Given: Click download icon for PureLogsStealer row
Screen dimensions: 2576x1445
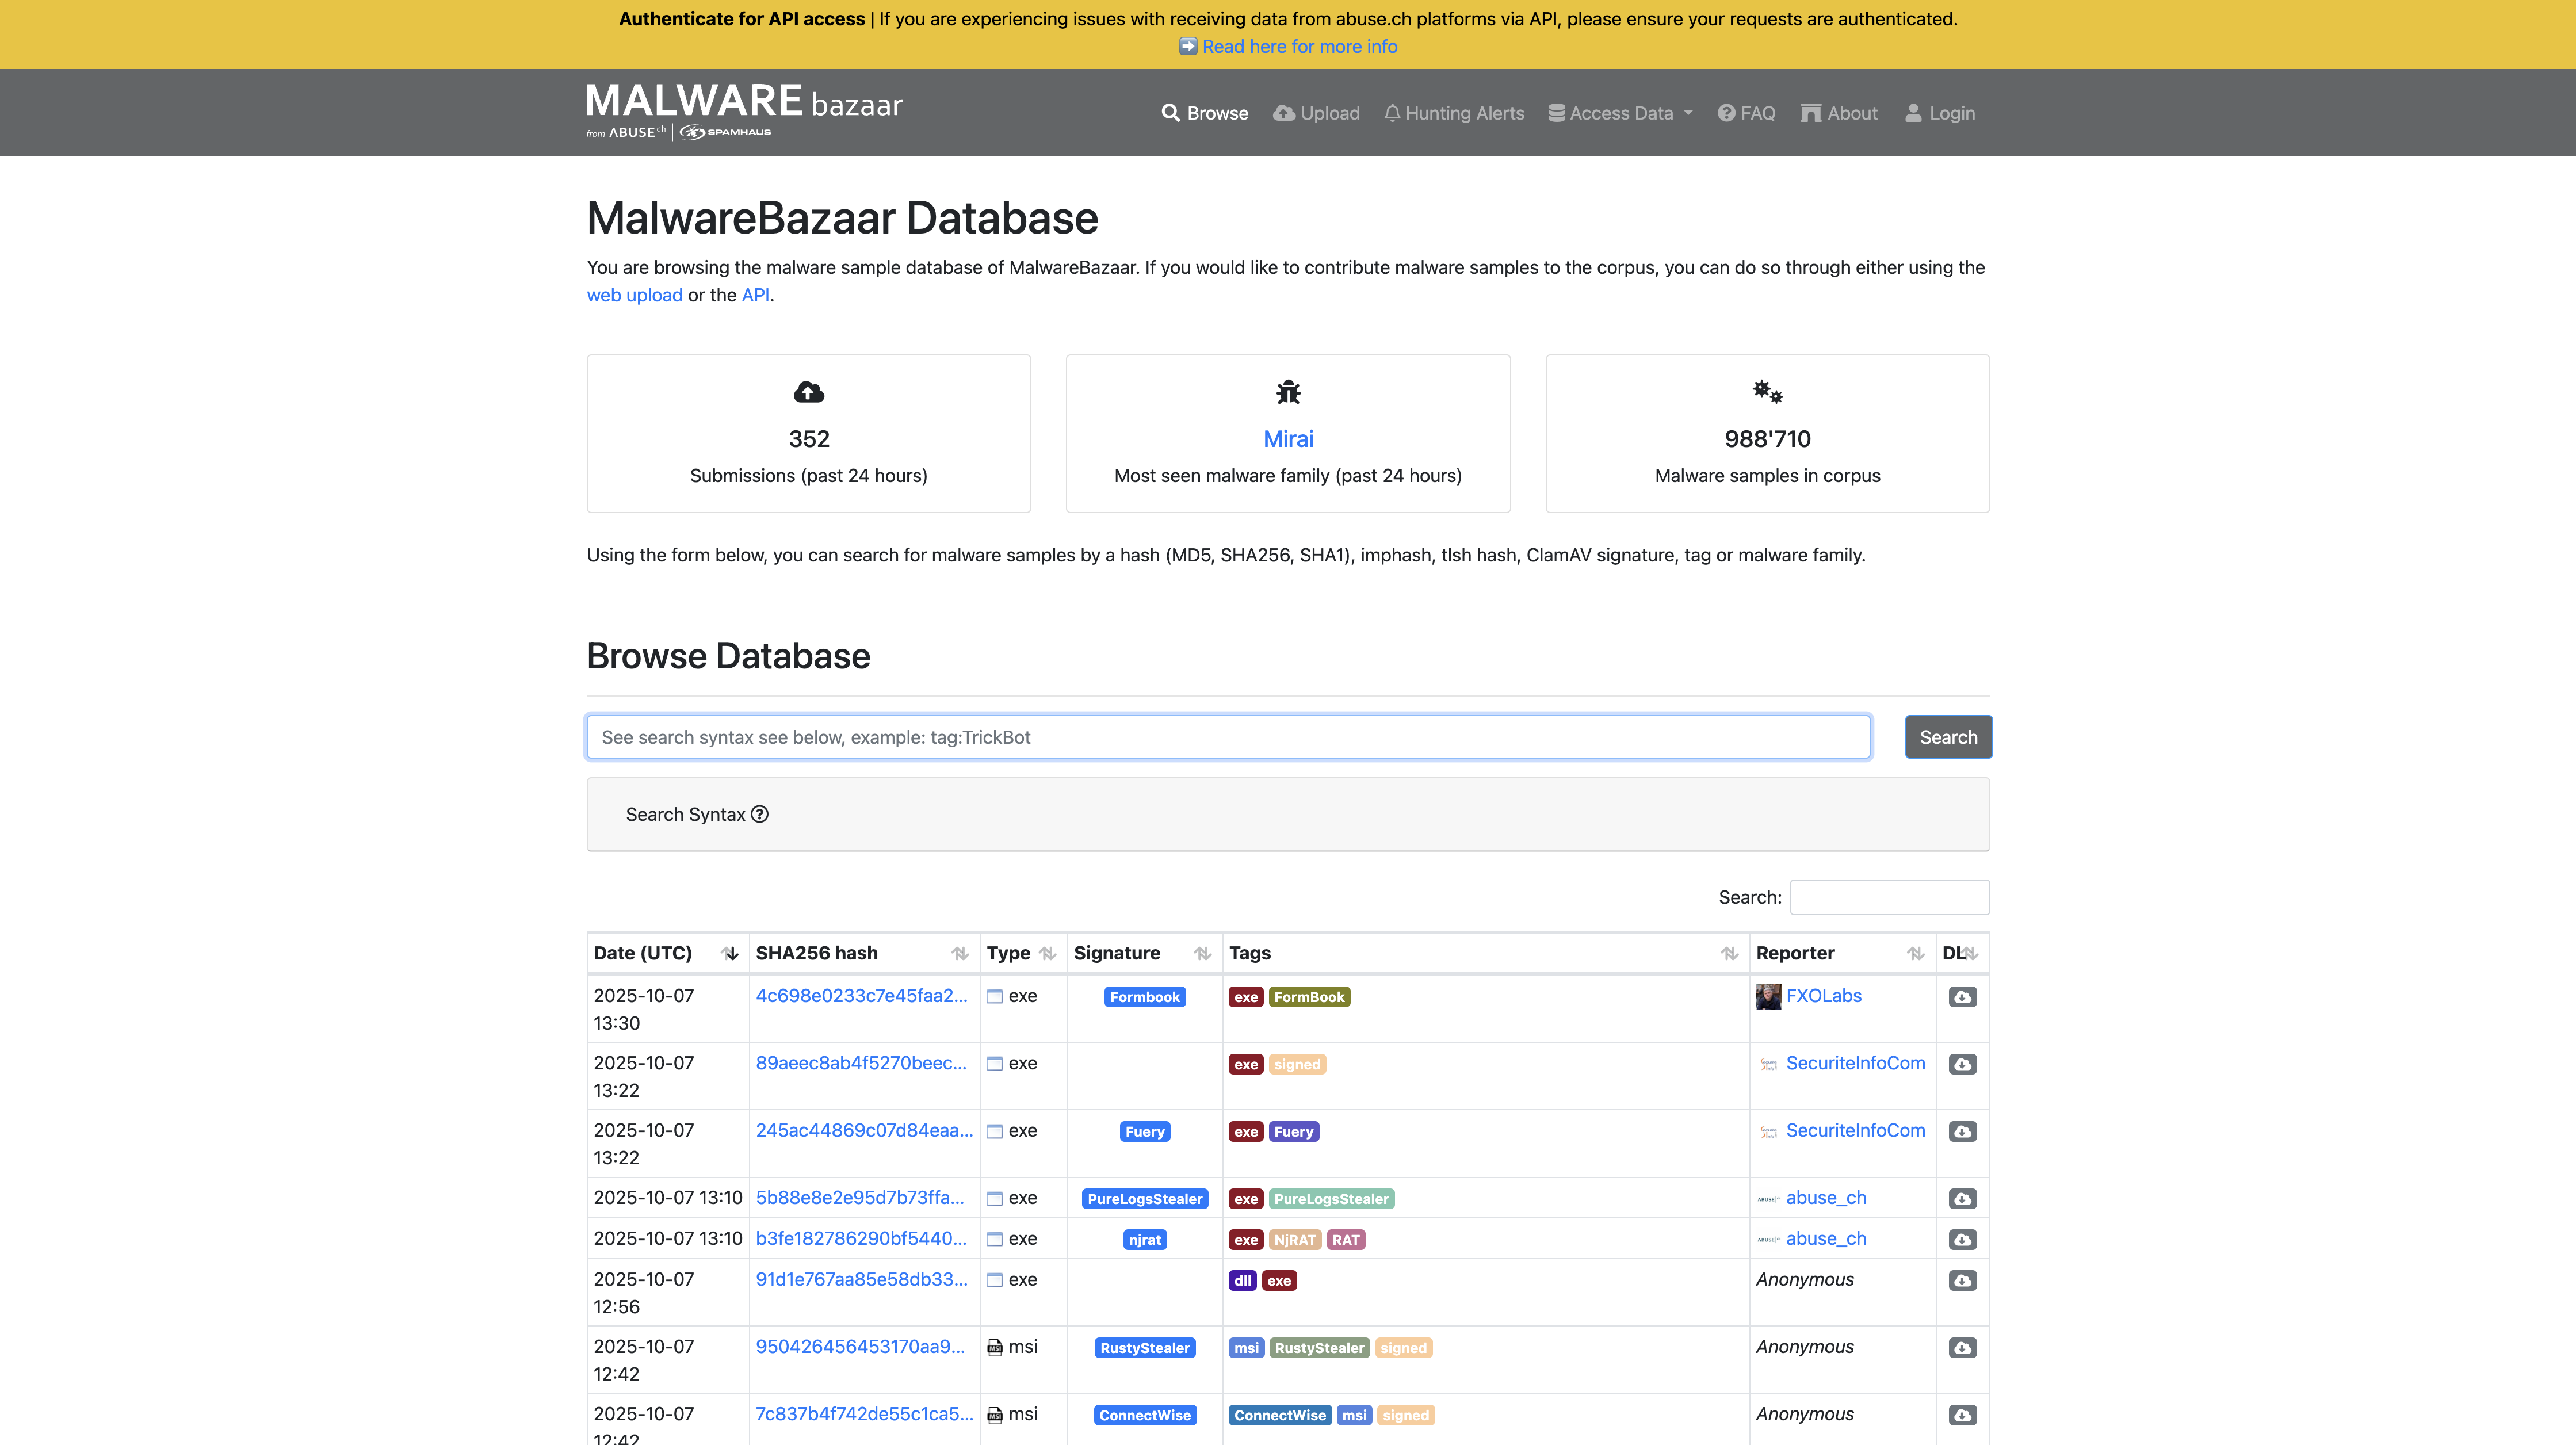Looking at the screenshot, I should (x=1962, y=1198).
